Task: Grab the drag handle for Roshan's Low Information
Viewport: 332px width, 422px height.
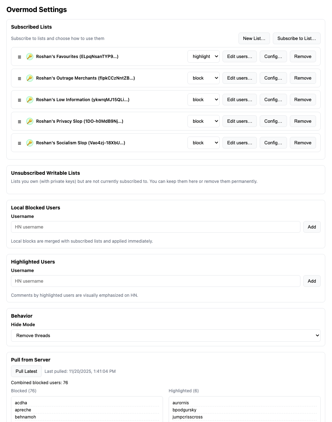Action: 19,100
